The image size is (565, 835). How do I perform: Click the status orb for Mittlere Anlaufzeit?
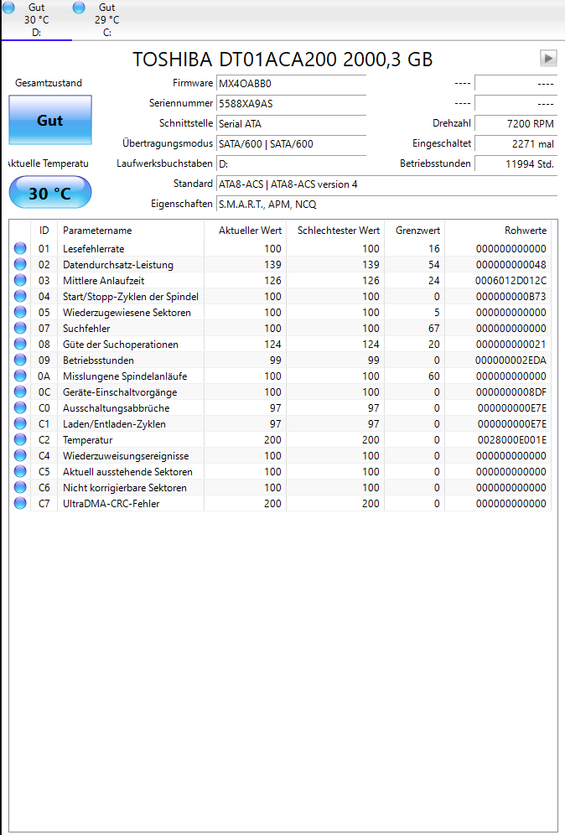(20, 280)
